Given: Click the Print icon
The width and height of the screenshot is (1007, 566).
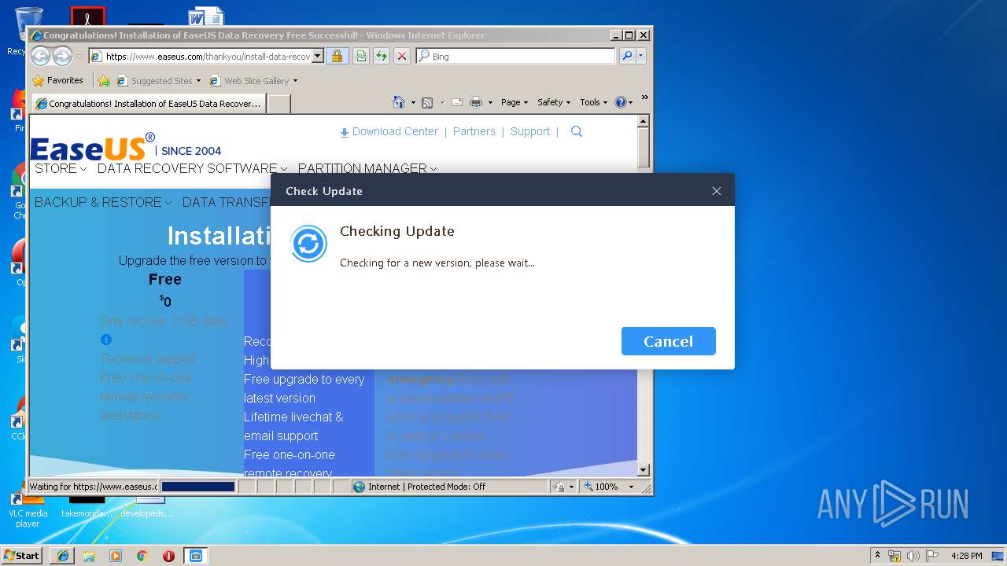Looking at the screenshot, I should [x=475, y=102].
